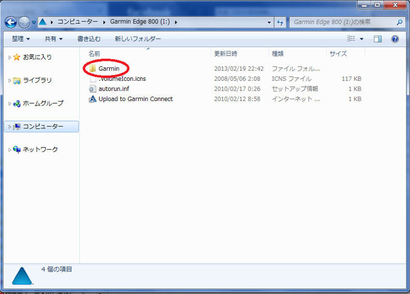Click the Garmin folder icon
Viewport: 410px width, 294px height.
tap(92, 68)
